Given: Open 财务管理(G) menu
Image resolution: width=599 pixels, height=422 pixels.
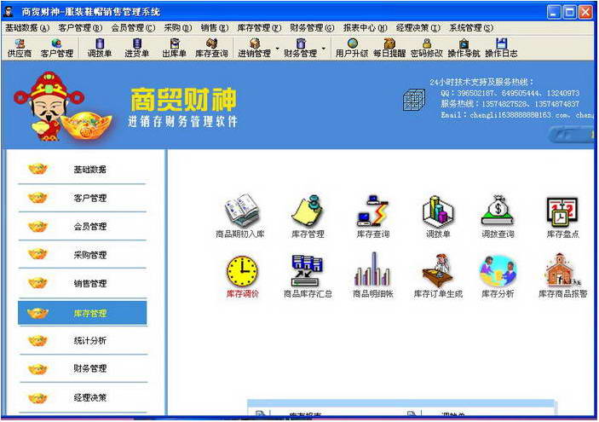Looking at the screenshot, I should coord(312,28).
